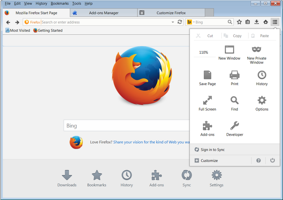This screenshot has width=283, height=200.
Task: Open the Tools menu
Action: pos(77,4)
